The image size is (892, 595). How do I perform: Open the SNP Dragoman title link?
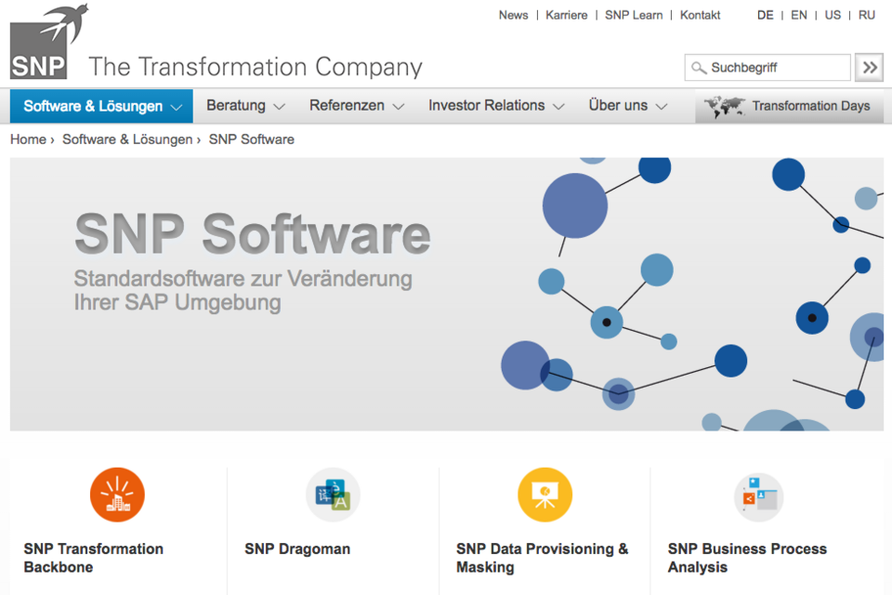click(297, 549)
